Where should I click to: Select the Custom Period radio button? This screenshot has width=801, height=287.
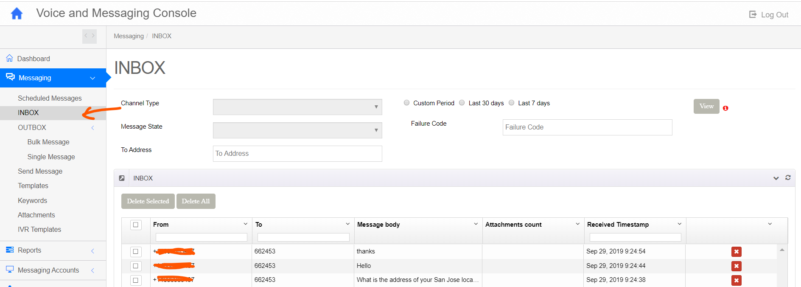406,103
